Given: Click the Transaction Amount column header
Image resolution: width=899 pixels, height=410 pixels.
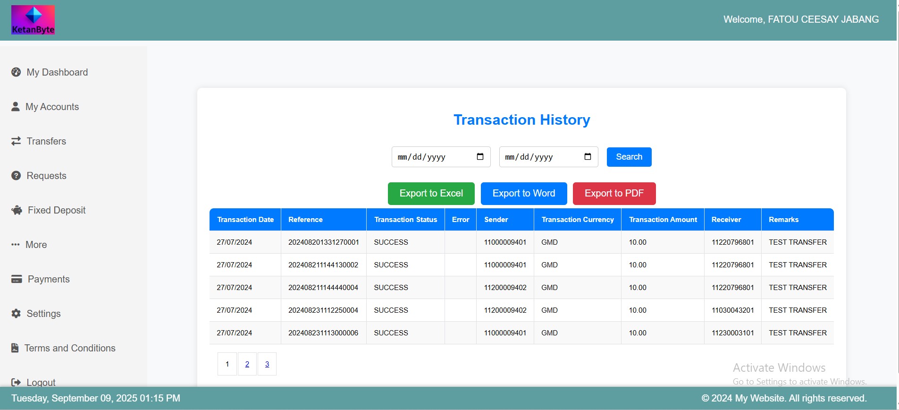Looking at the screenshot, I should tap(663, 220).
